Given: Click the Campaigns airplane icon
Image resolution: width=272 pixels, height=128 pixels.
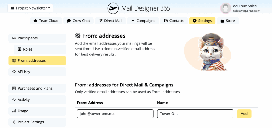Looking at the screenshot, I should coord(133,21).
